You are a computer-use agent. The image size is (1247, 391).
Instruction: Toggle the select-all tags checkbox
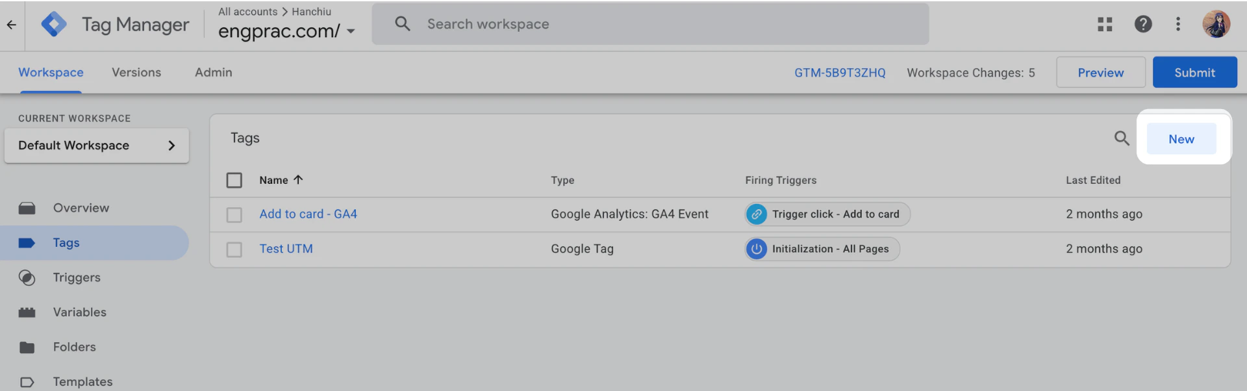[234, 180]
